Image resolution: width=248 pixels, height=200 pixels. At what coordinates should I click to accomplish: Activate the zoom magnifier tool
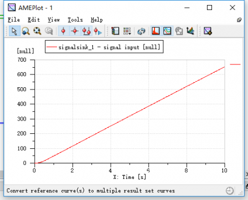tap(26, 31)
